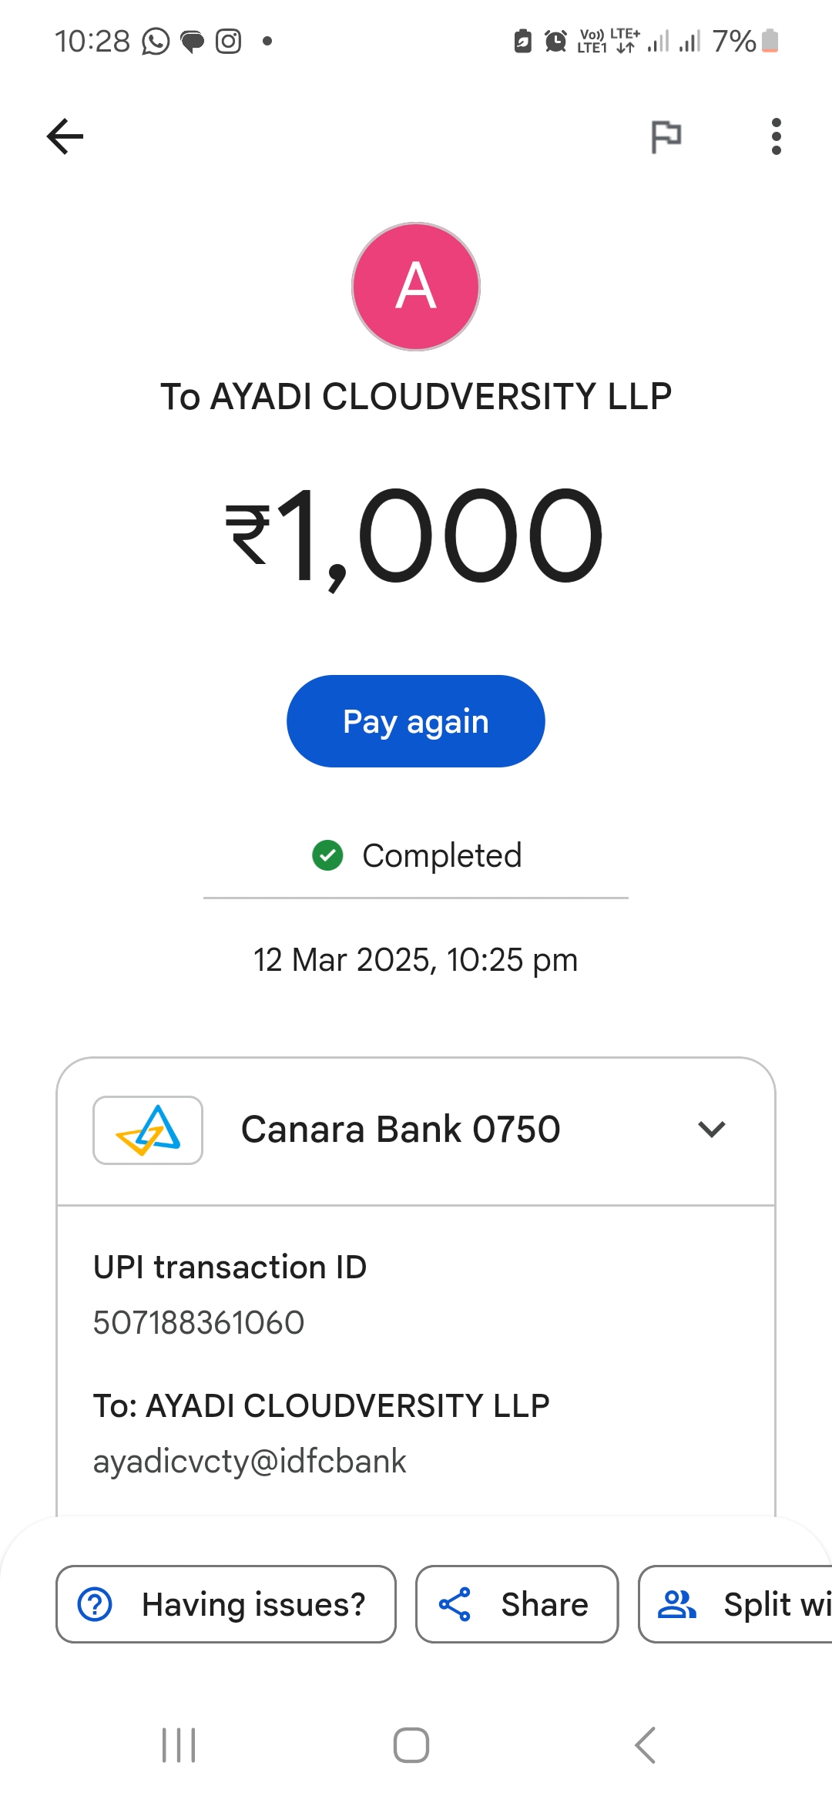Tap the Having issues? button
Image resolution: width=832 pixels, height=1803 pixels.
tap(226, 1604)
